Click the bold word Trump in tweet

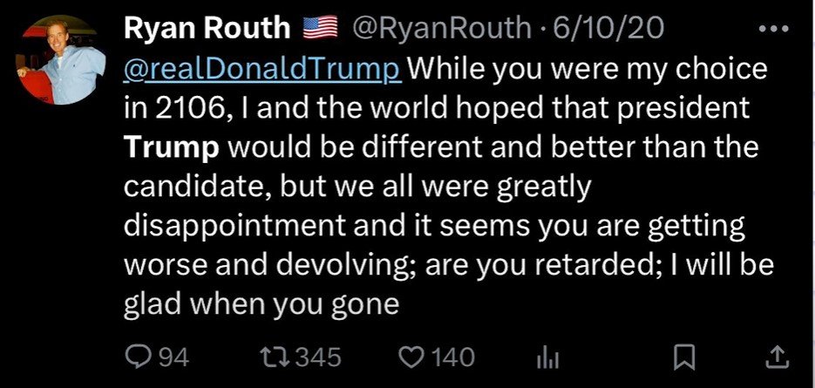[172, 148]
